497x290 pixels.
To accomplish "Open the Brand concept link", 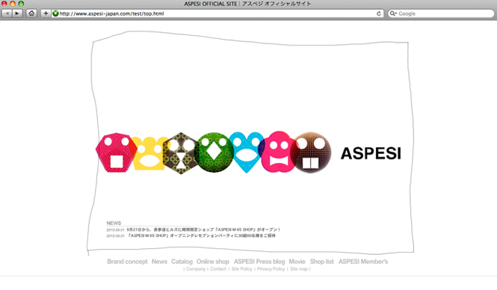I will point(127,262).
